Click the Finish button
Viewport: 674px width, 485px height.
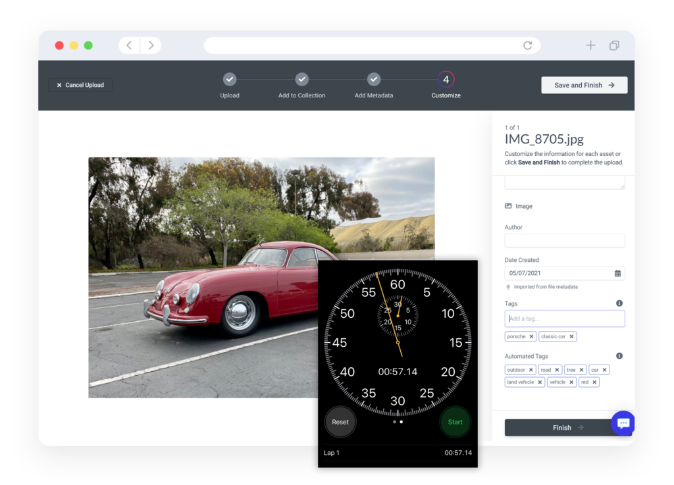coord(568,428)
